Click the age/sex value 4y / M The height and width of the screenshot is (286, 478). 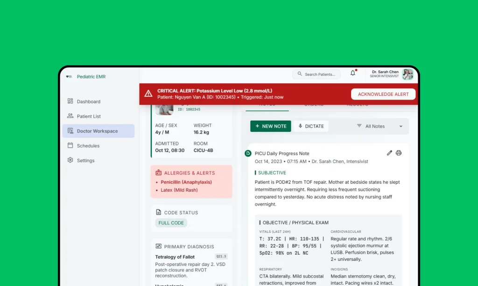[162, 132]
